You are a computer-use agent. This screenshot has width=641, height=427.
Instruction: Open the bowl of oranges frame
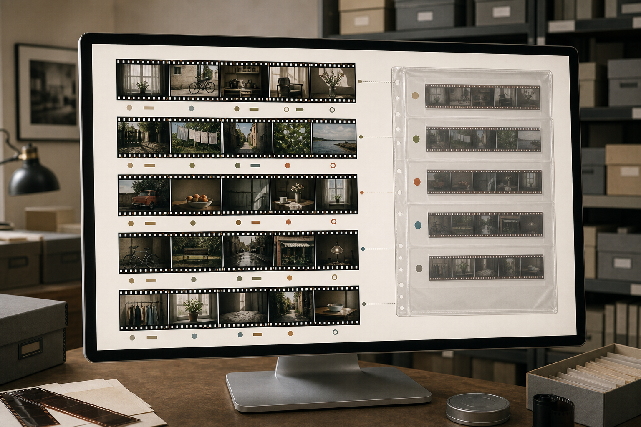click(196, 195)
